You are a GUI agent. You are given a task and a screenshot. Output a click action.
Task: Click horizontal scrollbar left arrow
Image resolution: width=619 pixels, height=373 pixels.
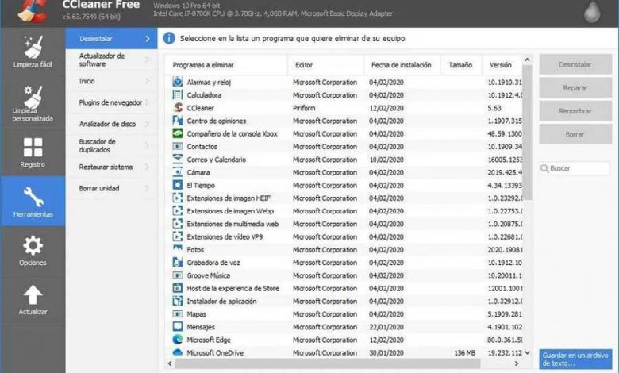tap(170, 363)
